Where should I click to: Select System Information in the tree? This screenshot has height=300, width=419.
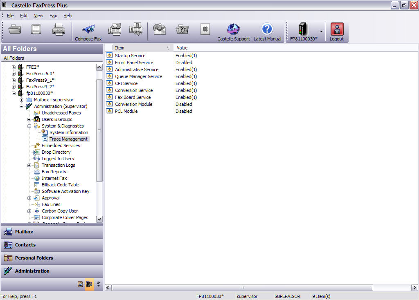pos(69,132)
